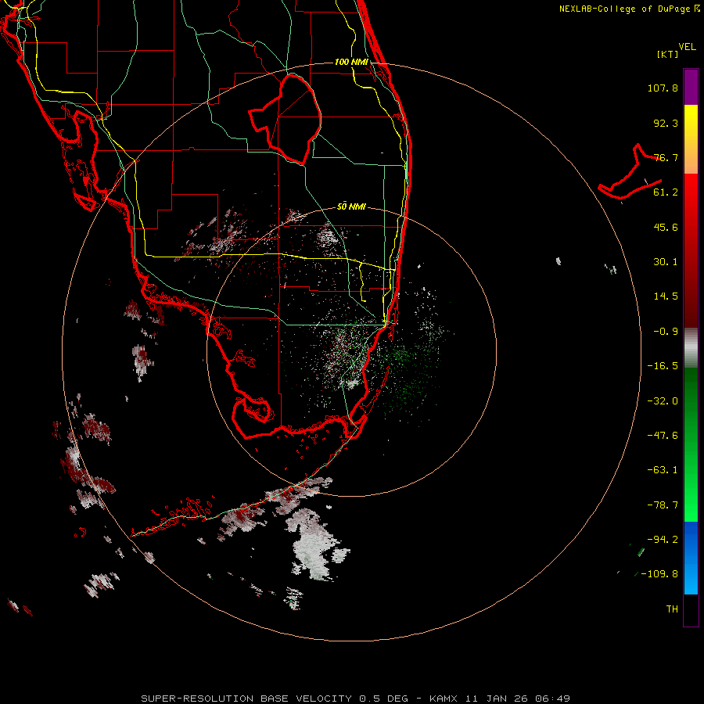Click the 14.5 velocity scale value
This screenshot has height=704, width=704.
coord(666,296)
